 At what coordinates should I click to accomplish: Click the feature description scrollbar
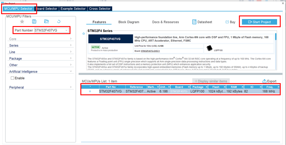276,36
